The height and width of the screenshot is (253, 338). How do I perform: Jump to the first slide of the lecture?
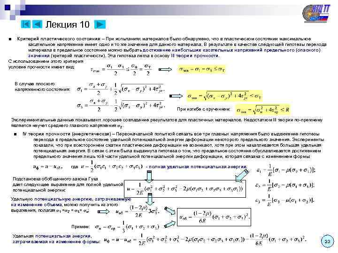[x=26, y=24]
